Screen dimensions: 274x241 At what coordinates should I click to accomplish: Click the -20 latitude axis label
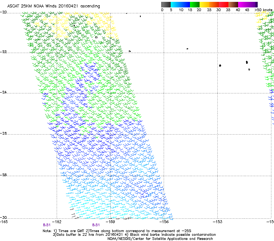3,12
